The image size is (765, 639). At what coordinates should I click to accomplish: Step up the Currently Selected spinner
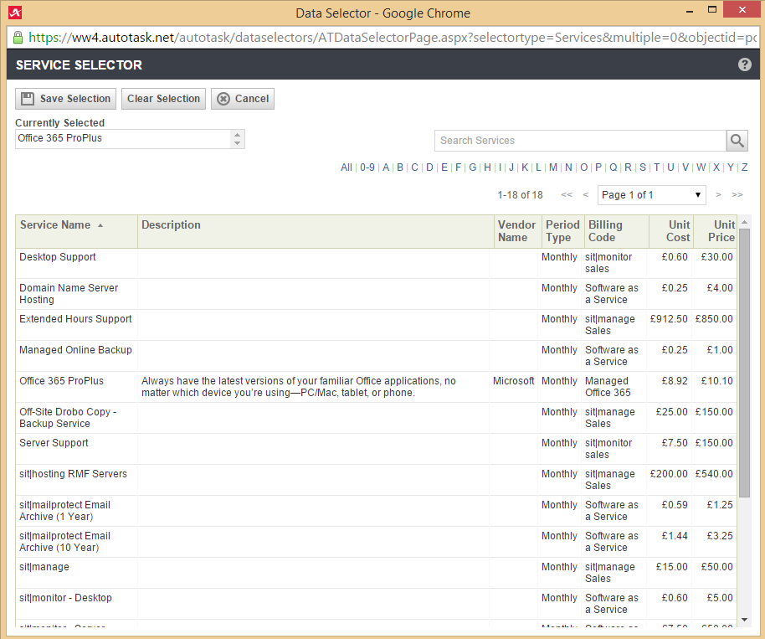(x=237, y=135)
